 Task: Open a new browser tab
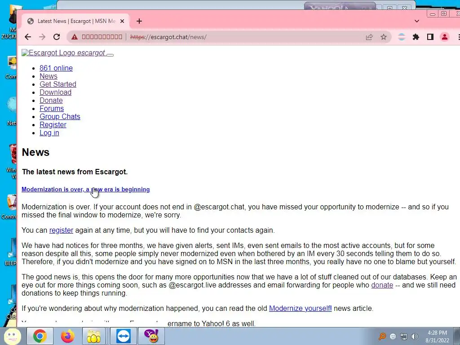(x=139, y=21)
